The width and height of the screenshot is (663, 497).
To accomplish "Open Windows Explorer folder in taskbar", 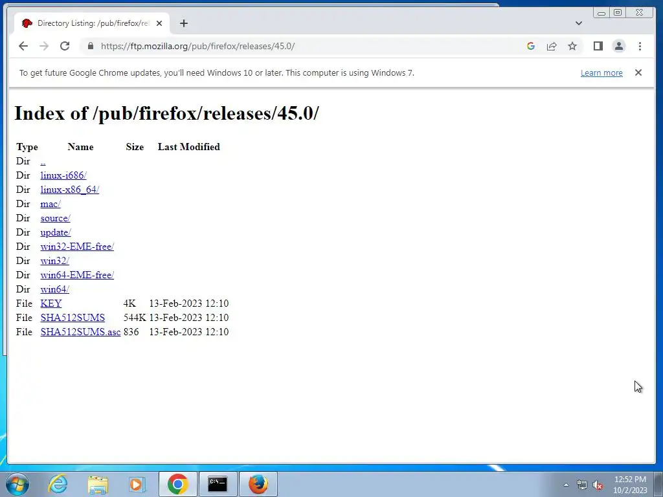I will coord(98,484).
